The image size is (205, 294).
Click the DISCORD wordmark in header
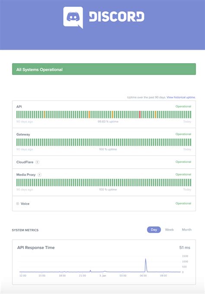[116, 17]
